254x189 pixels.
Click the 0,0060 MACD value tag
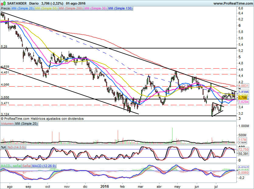pos(243,173)
